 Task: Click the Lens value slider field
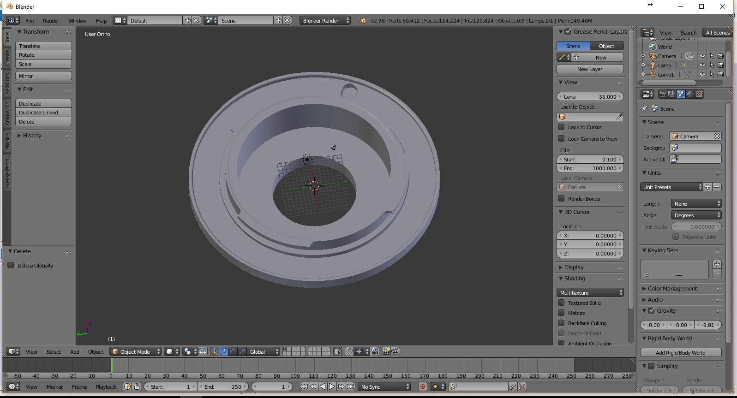(590, 97)
